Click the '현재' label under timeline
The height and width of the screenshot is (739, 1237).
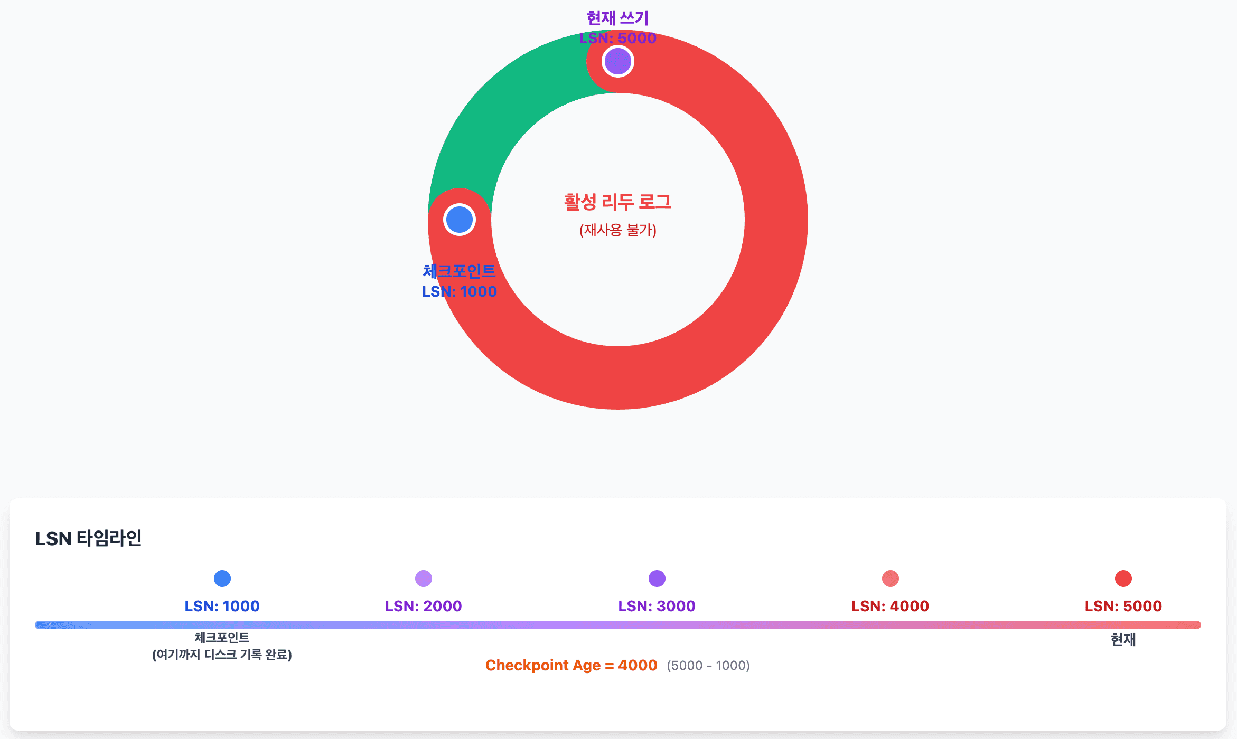(1123, 640)
